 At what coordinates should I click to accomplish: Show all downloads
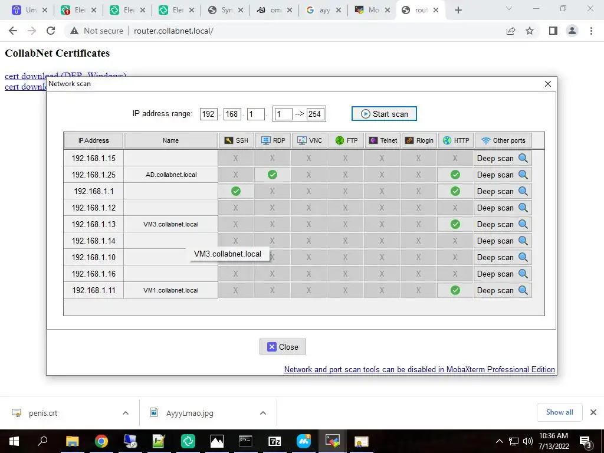(x=559, y=412)
